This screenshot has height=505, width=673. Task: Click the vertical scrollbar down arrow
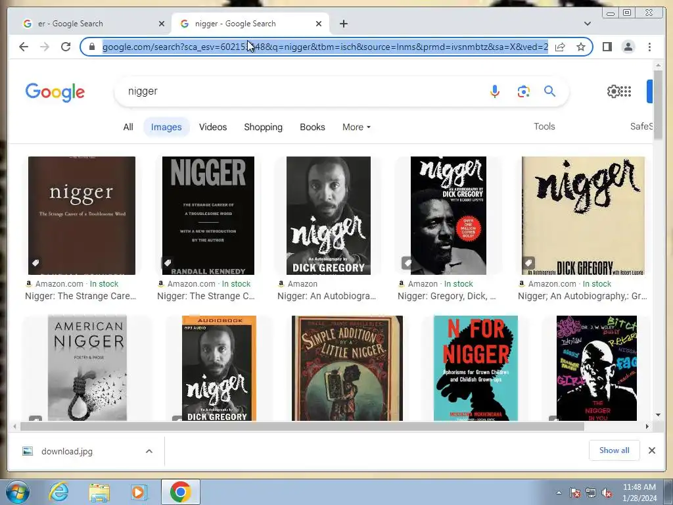[x=659, y=415]
